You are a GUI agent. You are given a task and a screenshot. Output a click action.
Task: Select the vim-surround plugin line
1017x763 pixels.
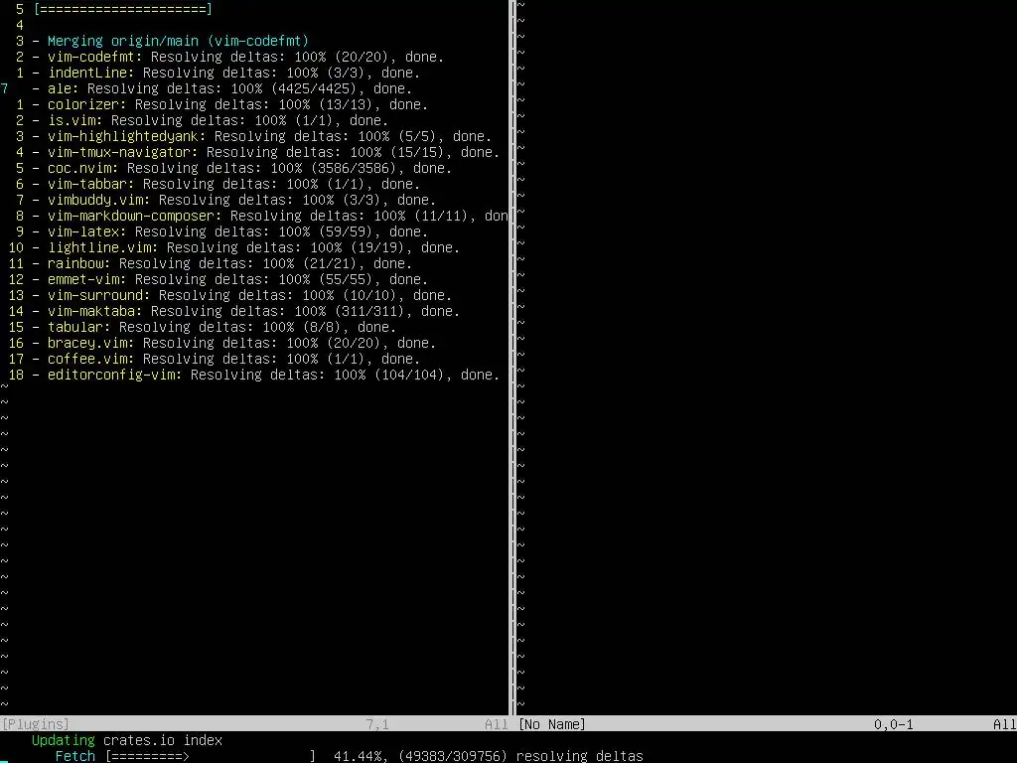(242, 295)
